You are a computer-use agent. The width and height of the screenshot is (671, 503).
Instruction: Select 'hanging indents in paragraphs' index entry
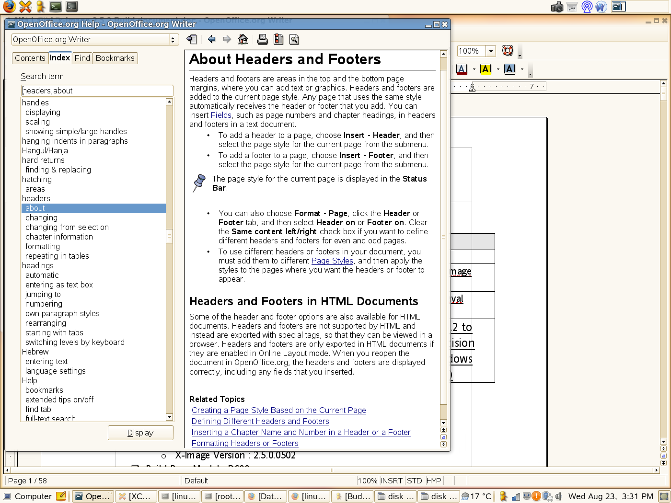(x=75, y=141)
